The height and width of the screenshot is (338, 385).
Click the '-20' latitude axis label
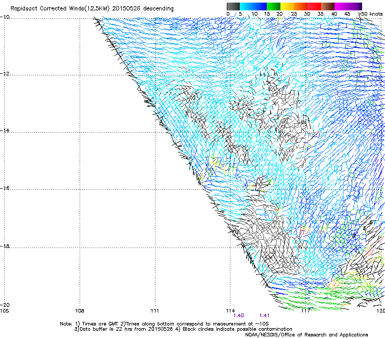[x=5, y=305]
